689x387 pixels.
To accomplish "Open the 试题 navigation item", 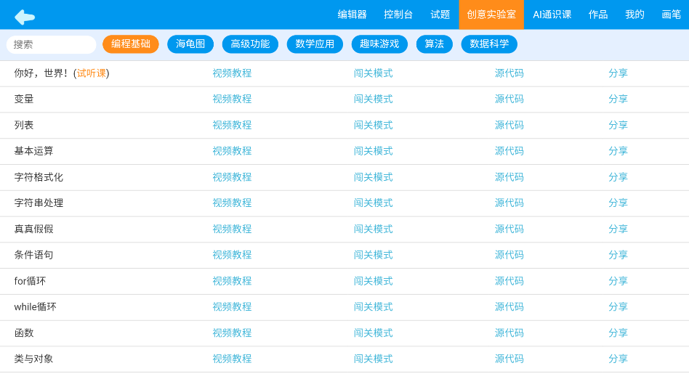I will pyautogui.click(x=440, y=15).
